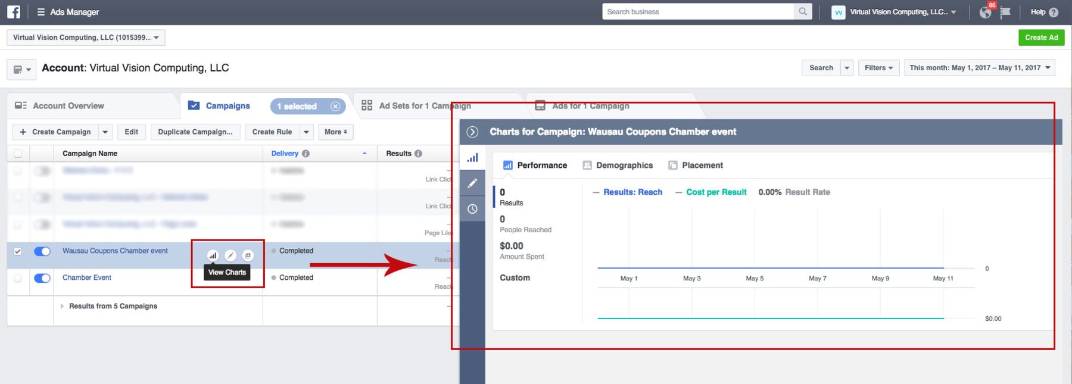Open the business account dropdown in top bar
The width and height of the screenshot is (1072, 384).
[x=903, y=12]
